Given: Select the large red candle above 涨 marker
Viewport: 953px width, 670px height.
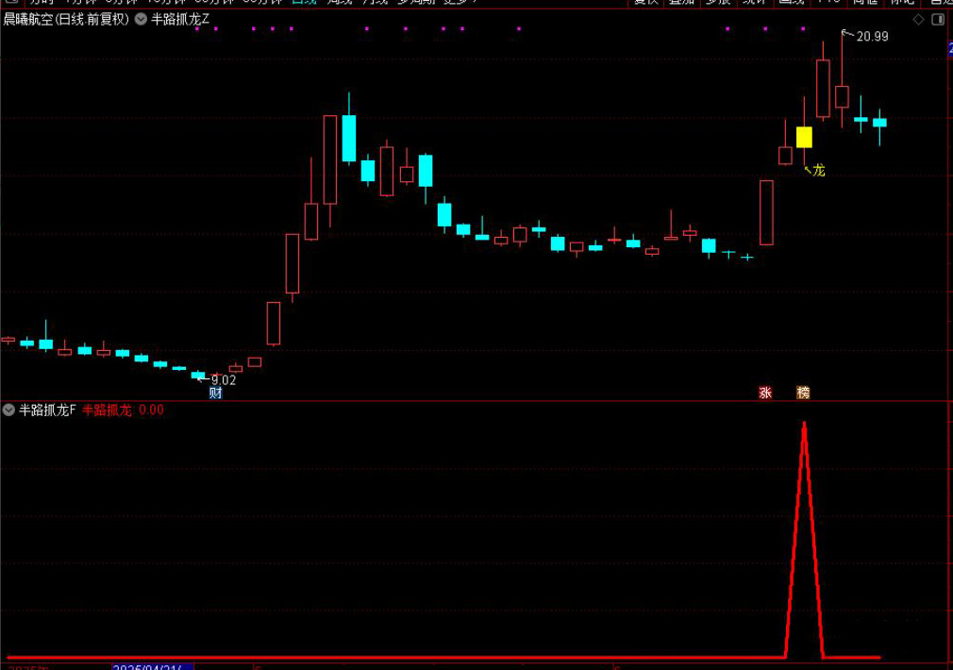Looking at the screenshot, I should tap(766, 212).
